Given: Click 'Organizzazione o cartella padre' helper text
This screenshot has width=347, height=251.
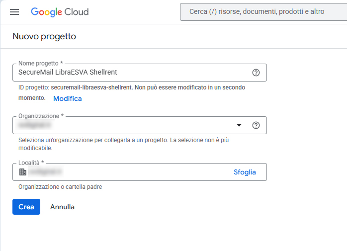Looking at the screenshot, I should click(x=60, y=187).
